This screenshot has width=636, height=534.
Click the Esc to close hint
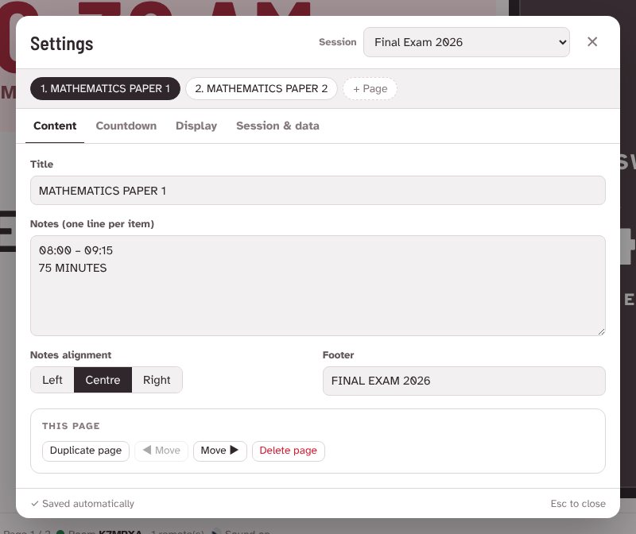click(578, 504)
